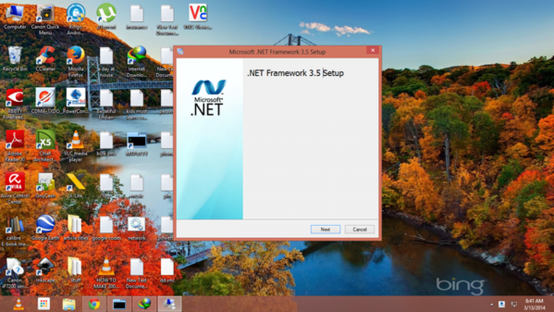Open the Computer desktop icon
The width and height of the screenshot is (554, 312).
15,17
